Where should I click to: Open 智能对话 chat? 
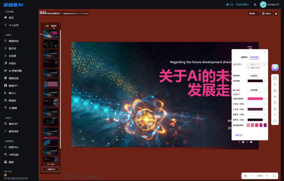(14, 41)
